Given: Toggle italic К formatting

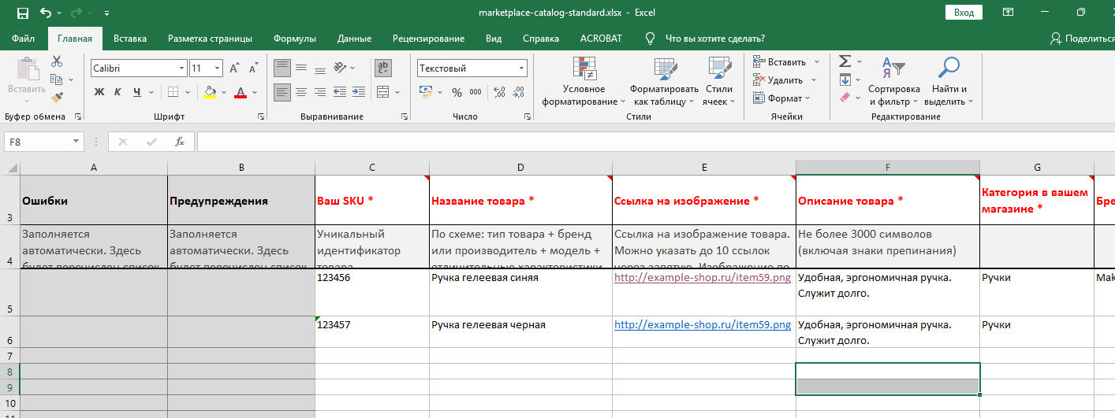Looking at the screenshot, I should click(x=118, y=92).
